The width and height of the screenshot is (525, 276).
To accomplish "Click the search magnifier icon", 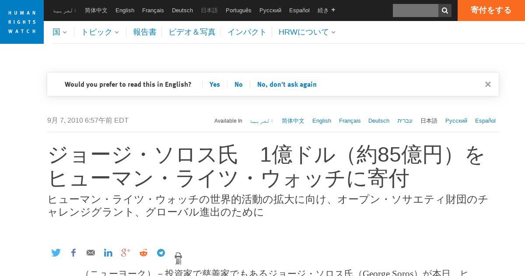I will tap(445, 11).
